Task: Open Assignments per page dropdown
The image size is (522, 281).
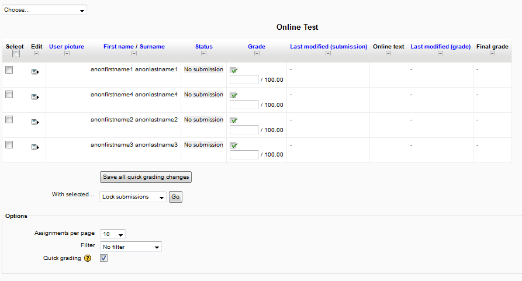Action: coord(112,234)
